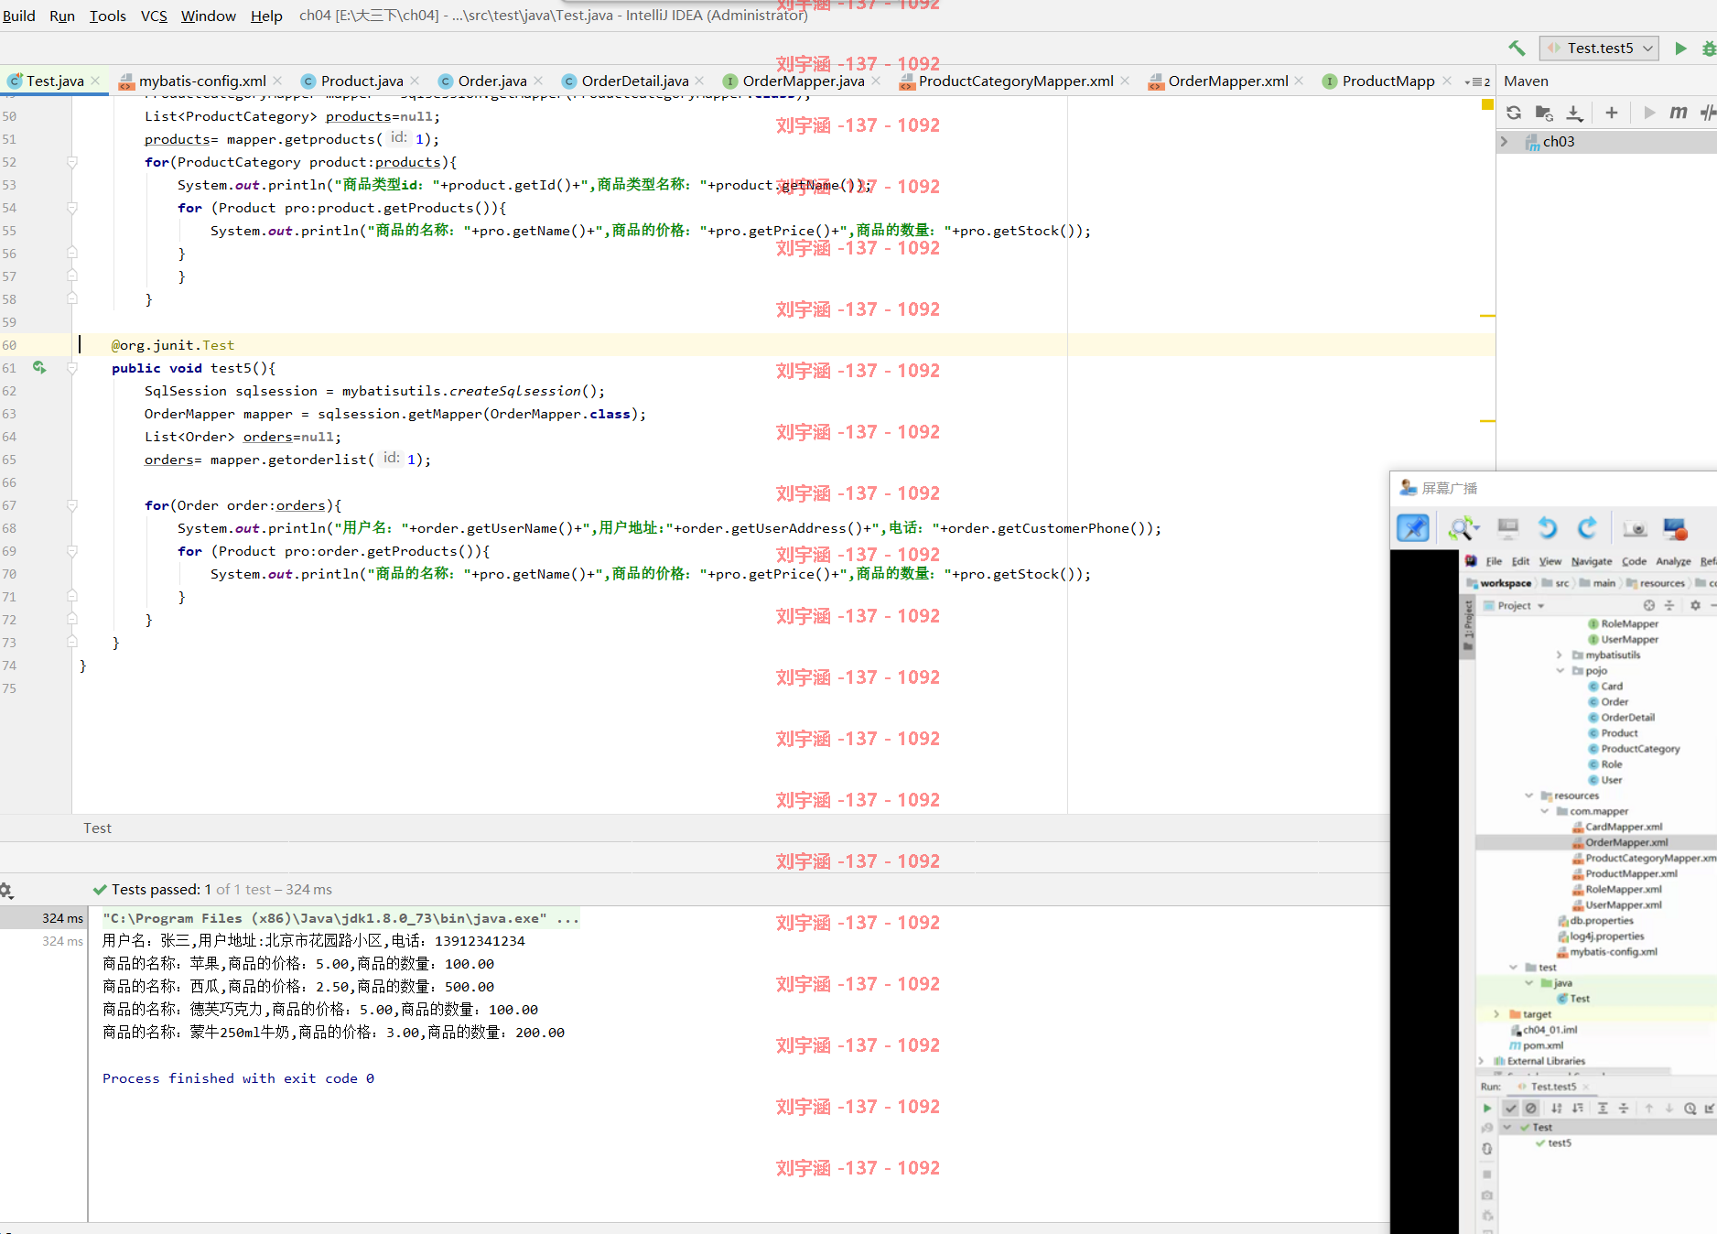Collapse the for loop fold marker on line 67
Screen dimensions: 1717x1234
(x=72, y=505)
